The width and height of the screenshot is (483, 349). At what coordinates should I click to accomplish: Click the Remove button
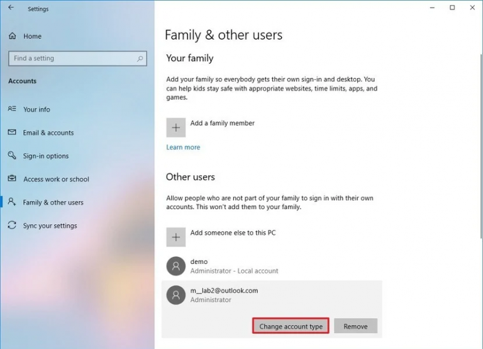coord(355,326)
